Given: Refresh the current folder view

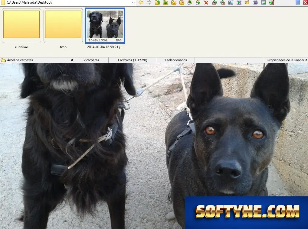Looking at the screenshot, I should pos(165,2).
